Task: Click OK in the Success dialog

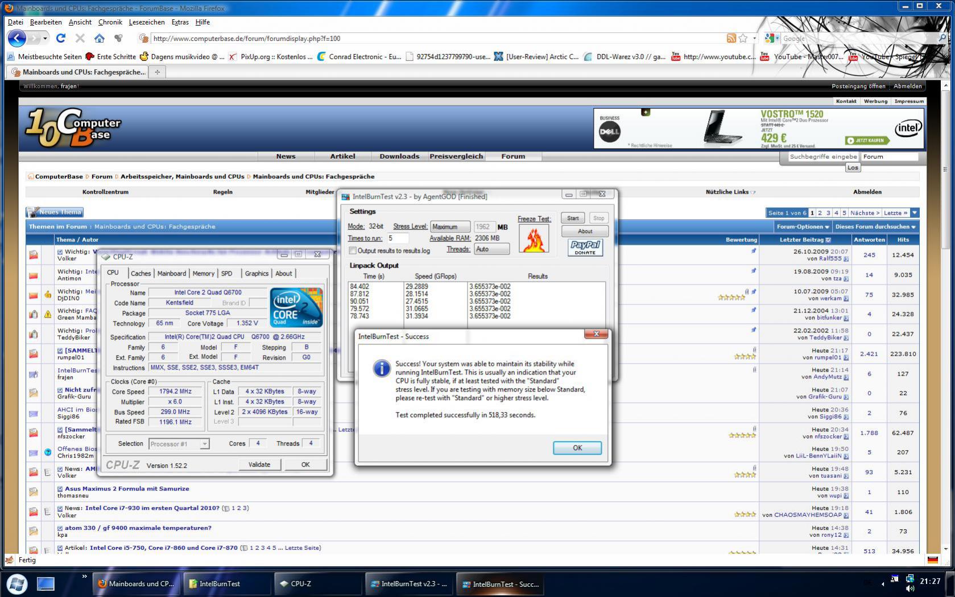Action: click(x=577, y=448)
